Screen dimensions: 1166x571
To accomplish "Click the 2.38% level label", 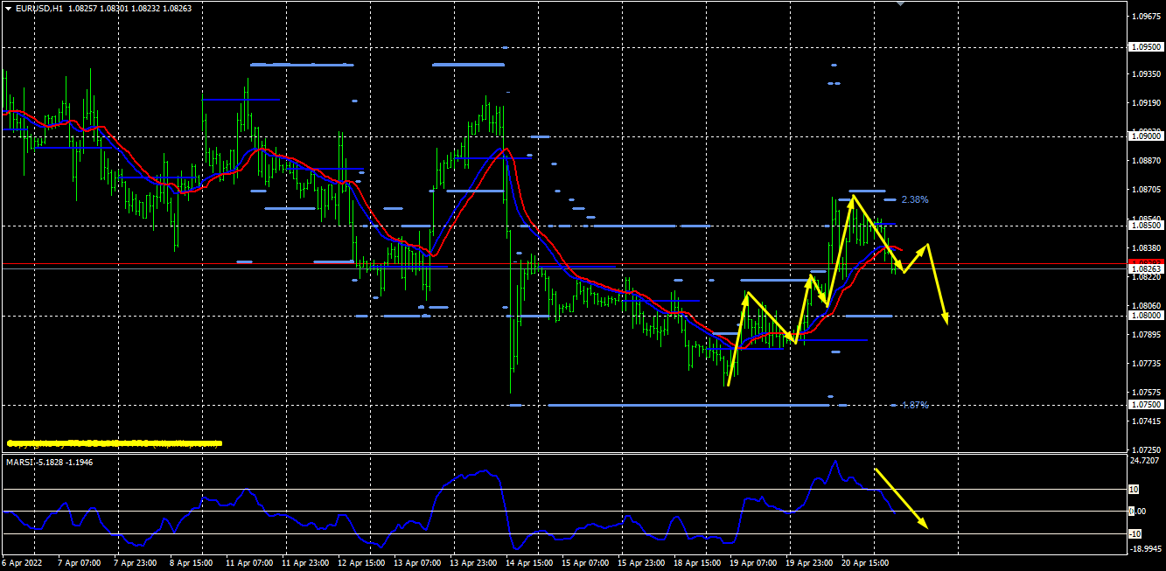I will tap(914, 199).
